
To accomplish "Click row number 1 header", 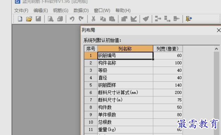I will pyautogui.click(x=91, y=55).
